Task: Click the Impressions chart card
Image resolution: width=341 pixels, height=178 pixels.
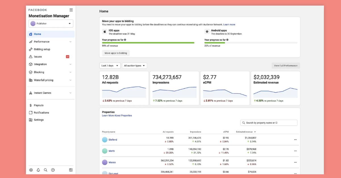Action: pyautogui.click(x=174, y=88)
